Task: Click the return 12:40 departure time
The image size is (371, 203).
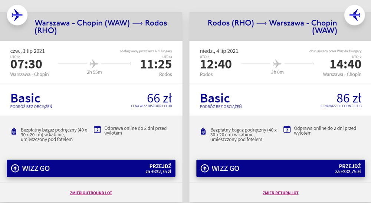Action: [x=216, y=65]
